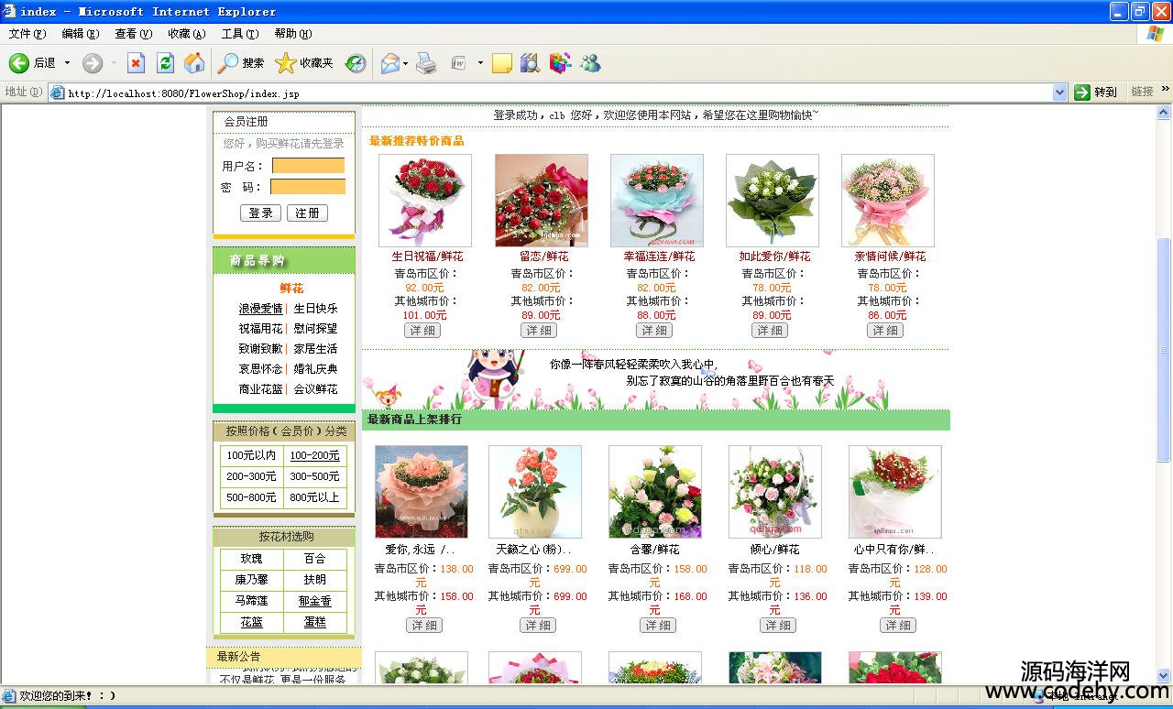Click the page icon in address bar
Screen dimensions: 1173x709
[57, 93]
